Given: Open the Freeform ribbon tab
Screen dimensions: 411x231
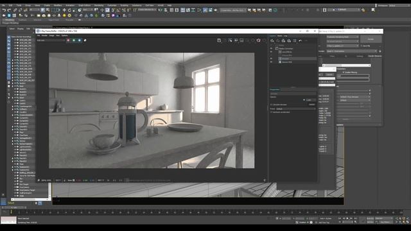Looking at the screenshot, I should (22, 20).
